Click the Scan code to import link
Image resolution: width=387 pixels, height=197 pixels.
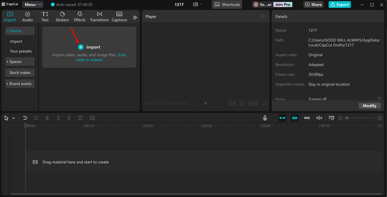pos(101,57)
